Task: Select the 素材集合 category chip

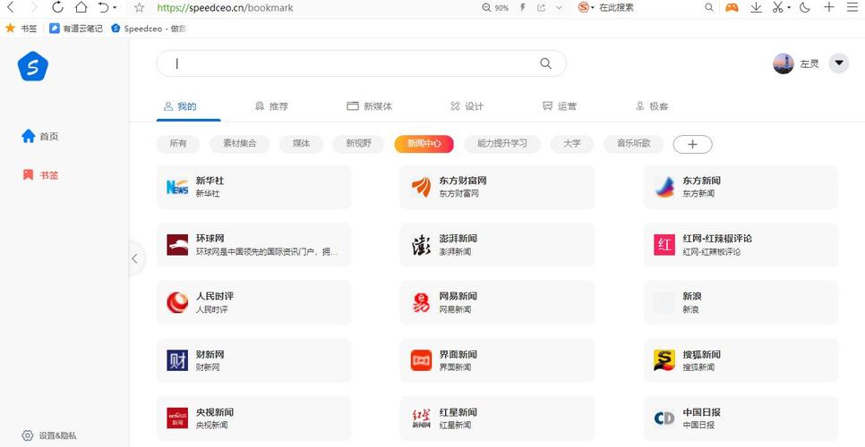Action: 239,144
